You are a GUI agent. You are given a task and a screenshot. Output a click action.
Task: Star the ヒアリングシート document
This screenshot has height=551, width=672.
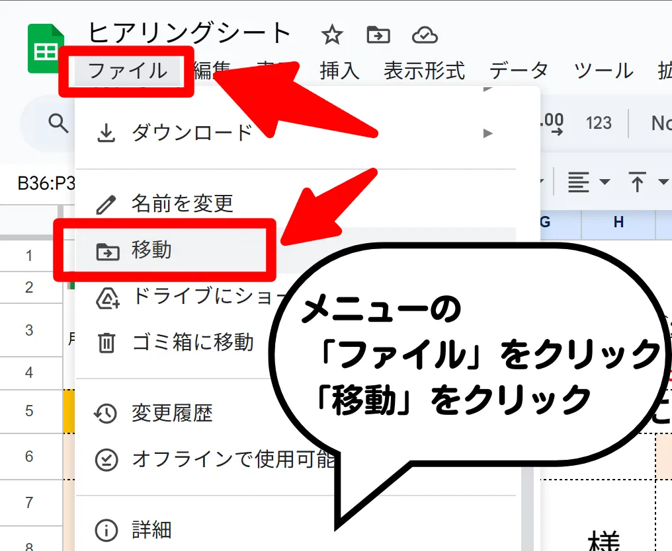pyautogui.click(x=331, y=35)
